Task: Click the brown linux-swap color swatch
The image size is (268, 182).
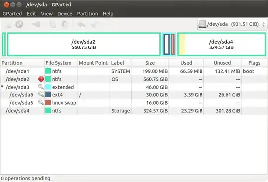Action: click(48, 103)
